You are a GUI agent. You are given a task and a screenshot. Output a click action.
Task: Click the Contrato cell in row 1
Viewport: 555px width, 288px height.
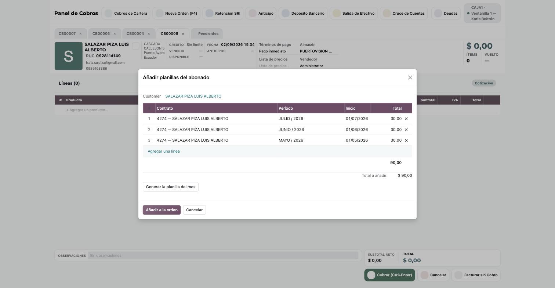[x=216, y=119]
